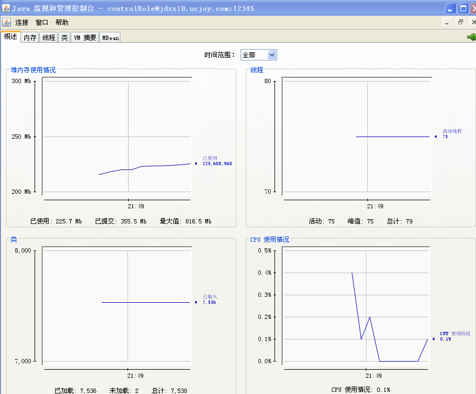
Task: Click the CPU usage chart area
Action: coord(356,305)
